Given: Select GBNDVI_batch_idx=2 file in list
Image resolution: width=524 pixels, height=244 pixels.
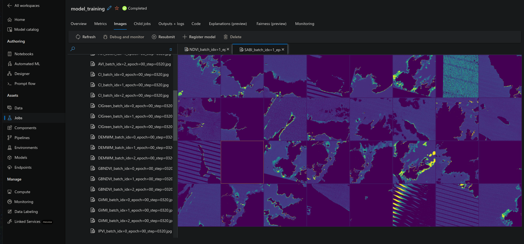Looking at the screenshot, I should (x=131, y=189).
